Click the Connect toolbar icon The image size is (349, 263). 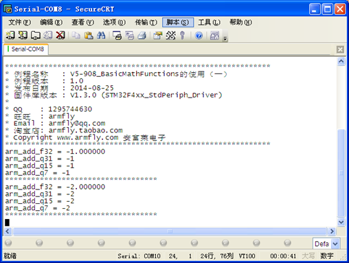coord(10,35)
